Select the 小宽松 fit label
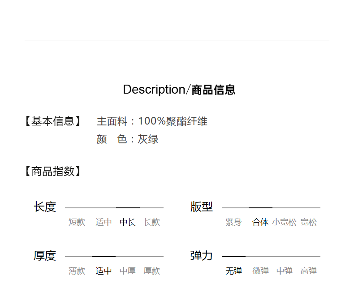The image size is (354, 284). (x=284, y=222)
